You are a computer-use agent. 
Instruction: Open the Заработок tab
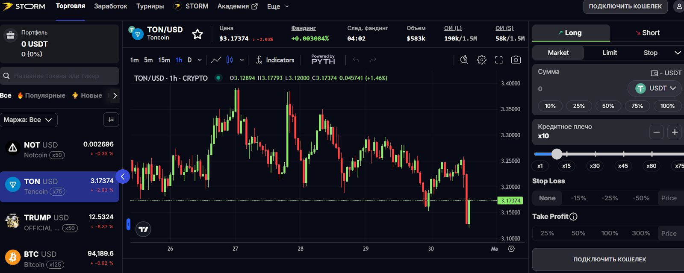pyautogui.click(x=111, y=6)
